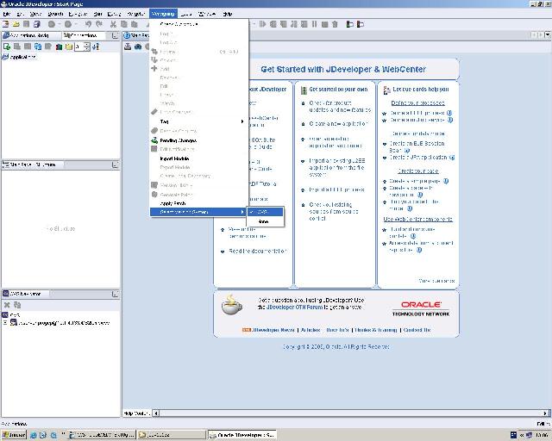The image size is (552, 441).
Task: Click the trash can icon in debug toolbar
Action: click(335, 24)
